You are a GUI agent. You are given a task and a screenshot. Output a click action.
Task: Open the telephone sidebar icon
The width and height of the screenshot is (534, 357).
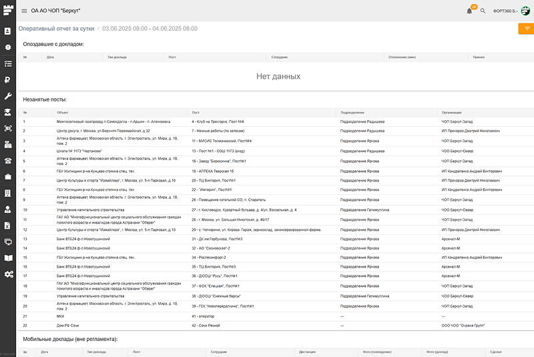point(8,161)
